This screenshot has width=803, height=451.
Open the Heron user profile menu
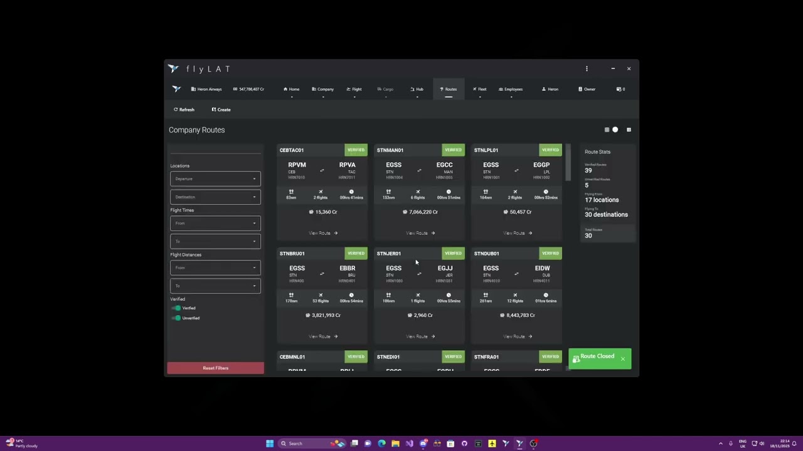pos(550,89)
